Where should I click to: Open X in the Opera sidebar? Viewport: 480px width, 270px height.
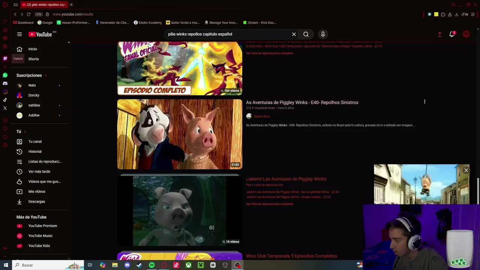tap(5, 108)
